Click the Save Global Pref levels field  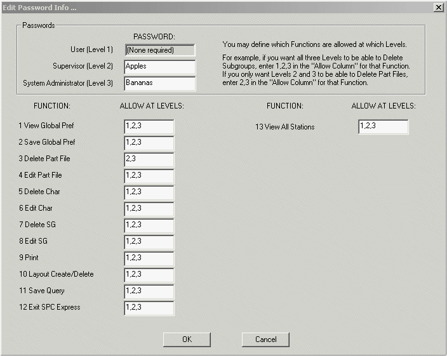(149, 143)
